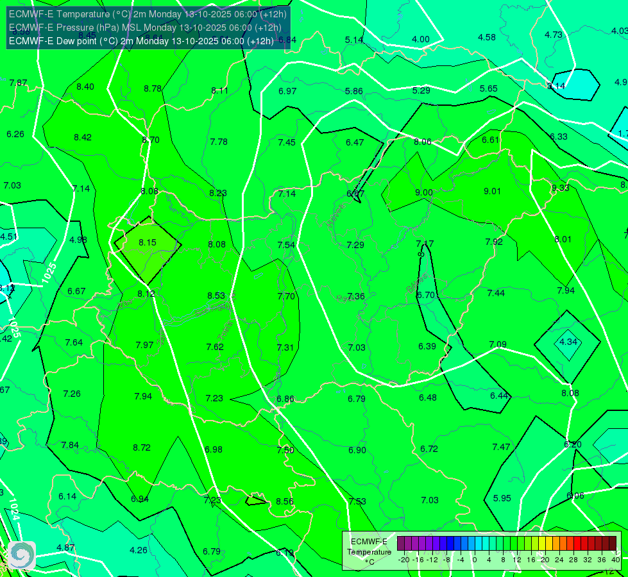Click the legend title 'ECMWF-E Temperature °C'

coord(369,552)
